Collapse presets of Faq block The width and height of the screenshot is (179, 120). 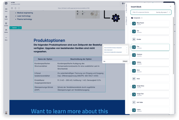tap(131, 47)
